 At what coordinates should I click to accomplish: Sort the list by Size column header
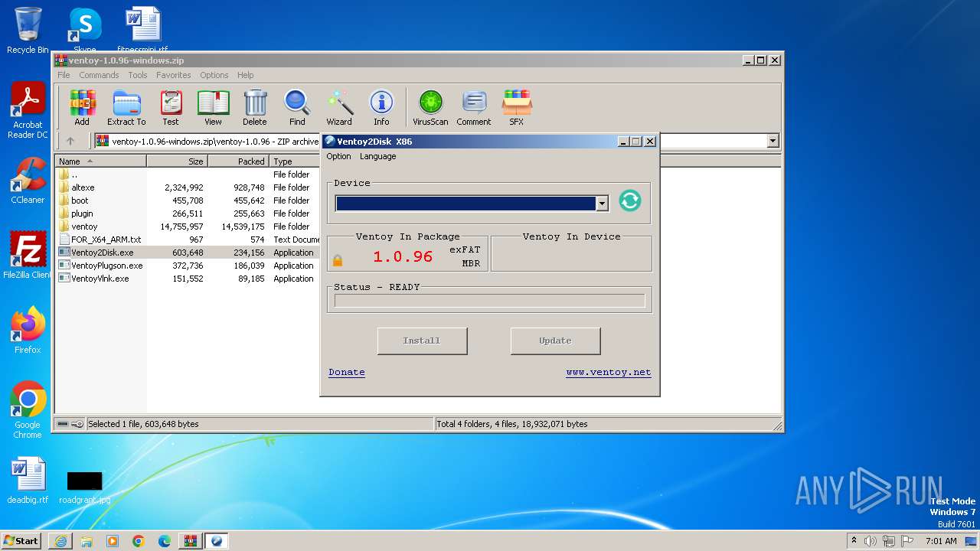point(177,161)
